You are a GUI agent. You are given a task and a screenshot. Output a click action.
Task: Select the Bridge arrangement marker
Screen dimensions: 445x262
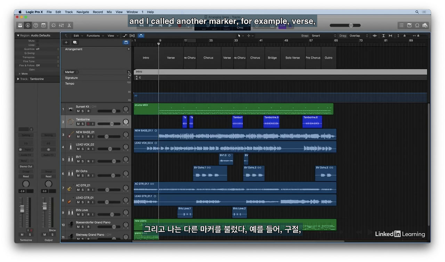point(272,58)
